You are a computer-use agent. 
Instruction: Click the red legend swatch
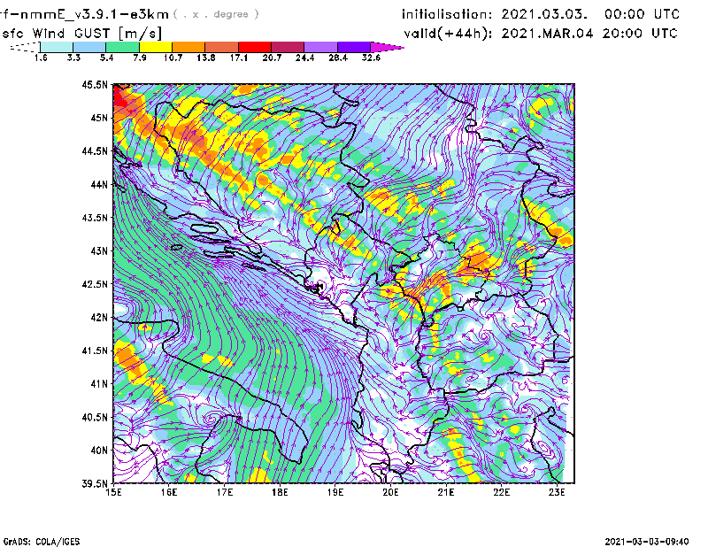pyautogui.click(x=255, y=47)
